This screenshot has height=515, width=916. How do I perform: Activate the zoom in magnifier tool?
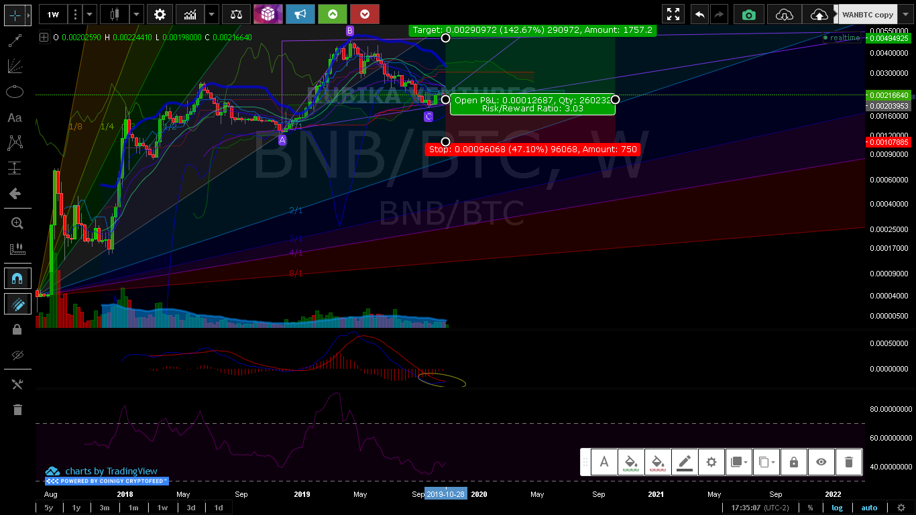coord(17,223)
